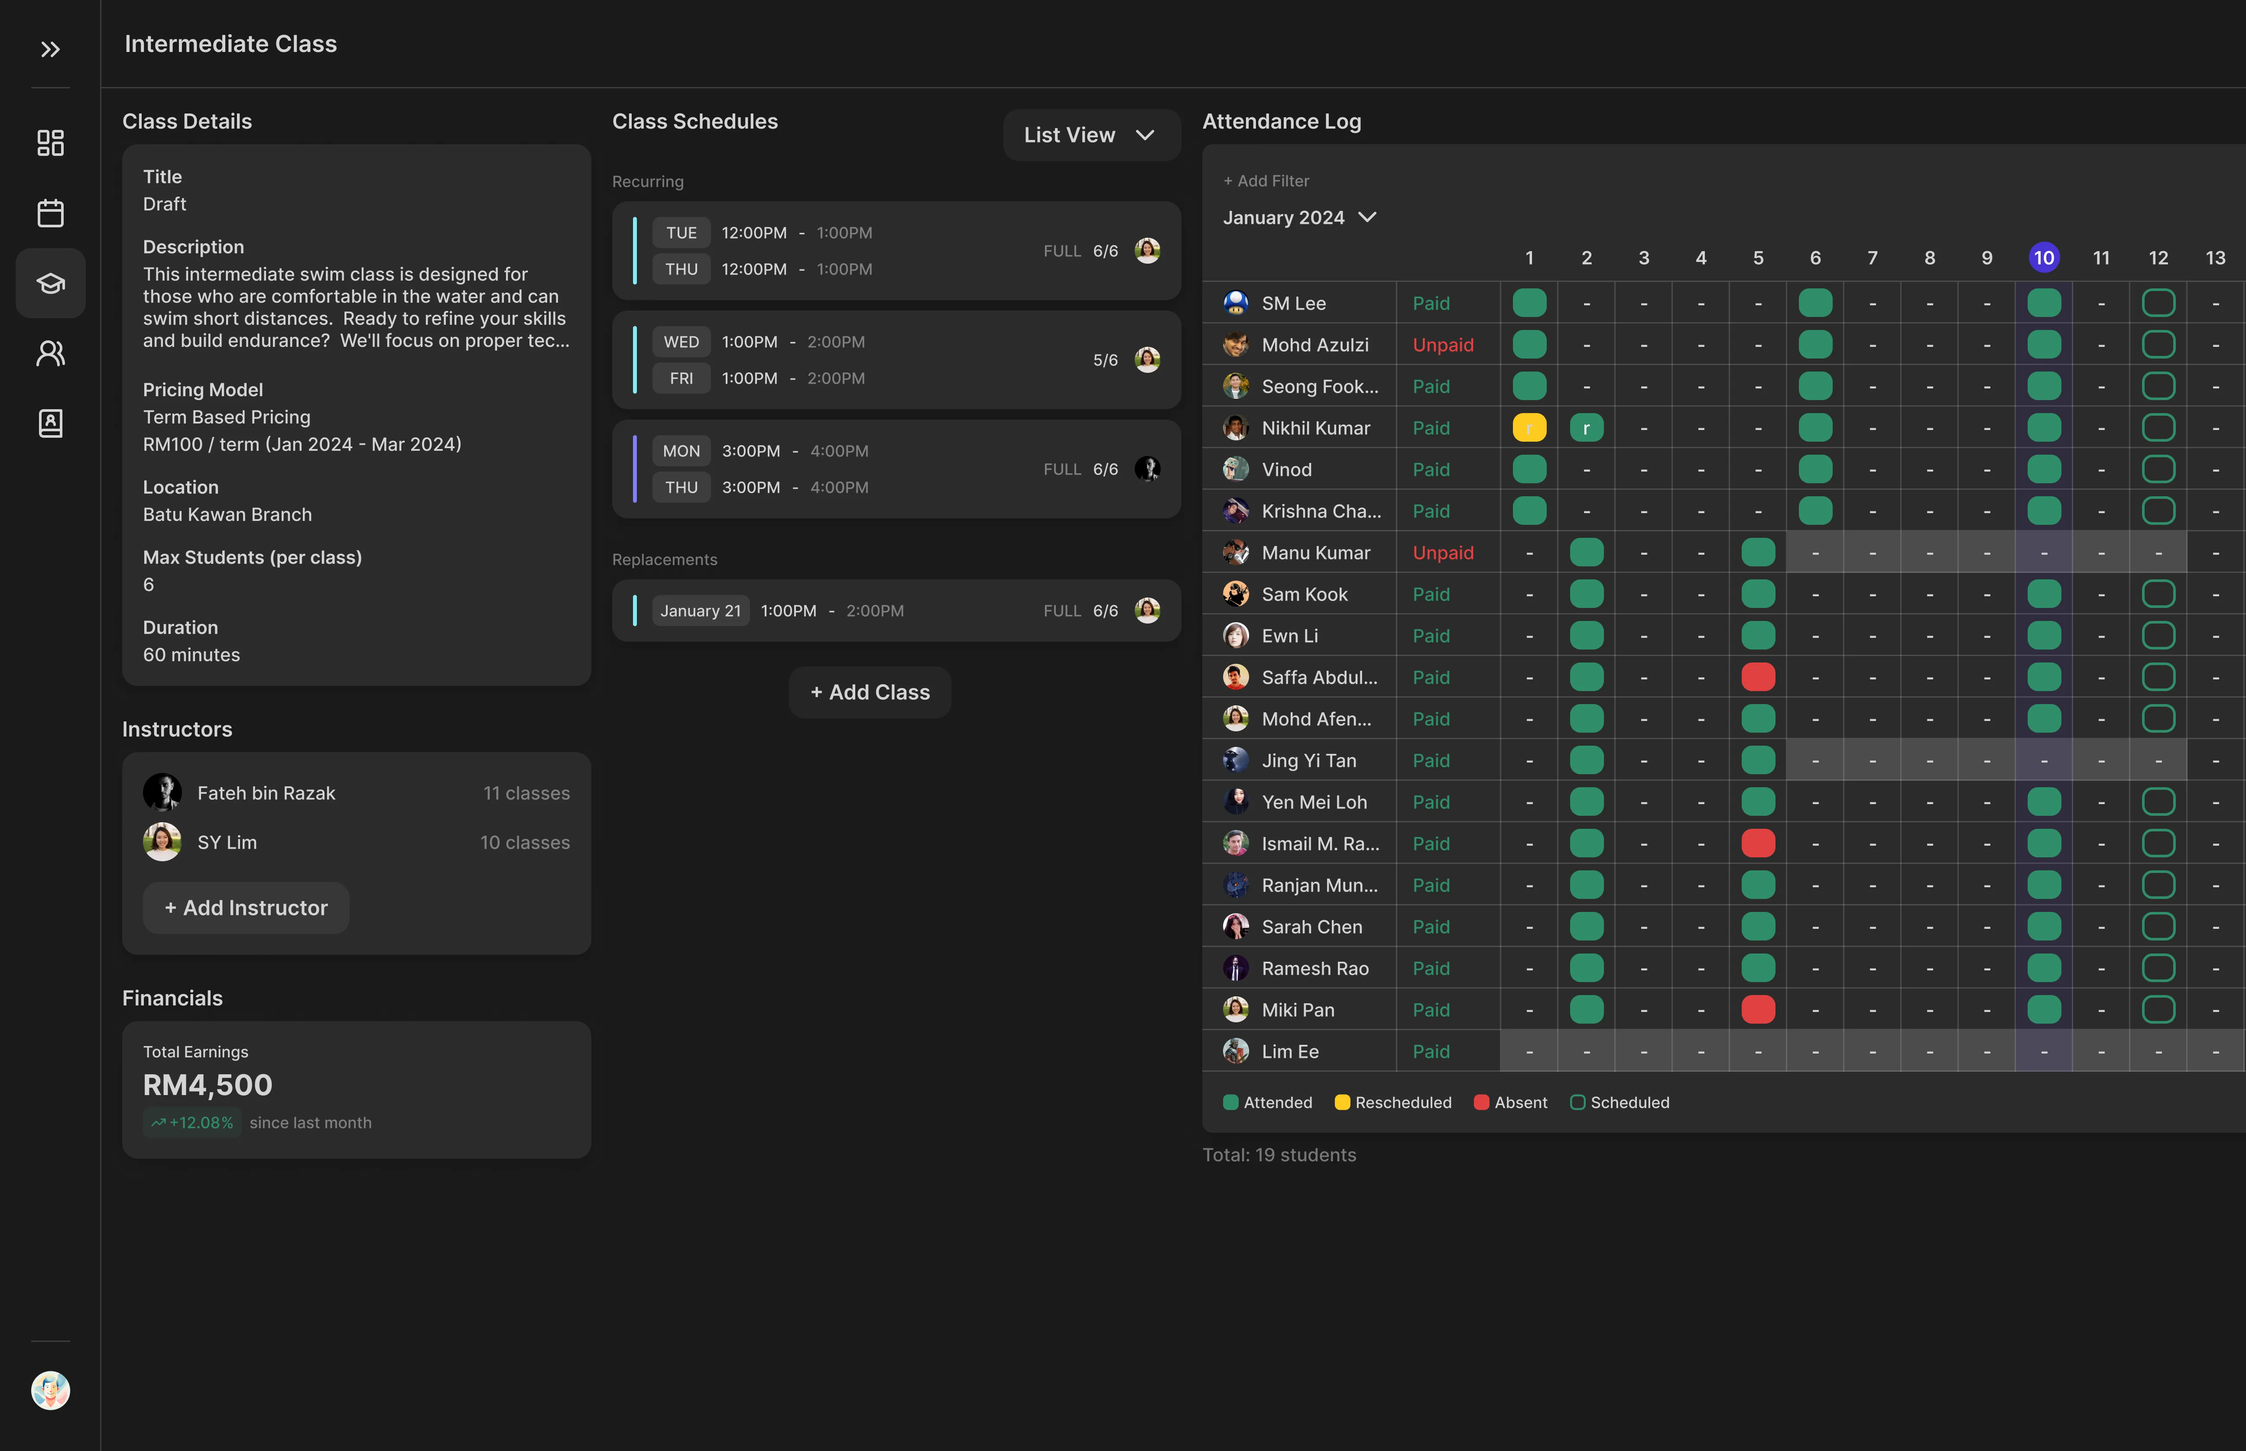This screenshot has height=1451, width=2246.
Task: Expand the January 2024 month selector
Action: coord(1299,218)
